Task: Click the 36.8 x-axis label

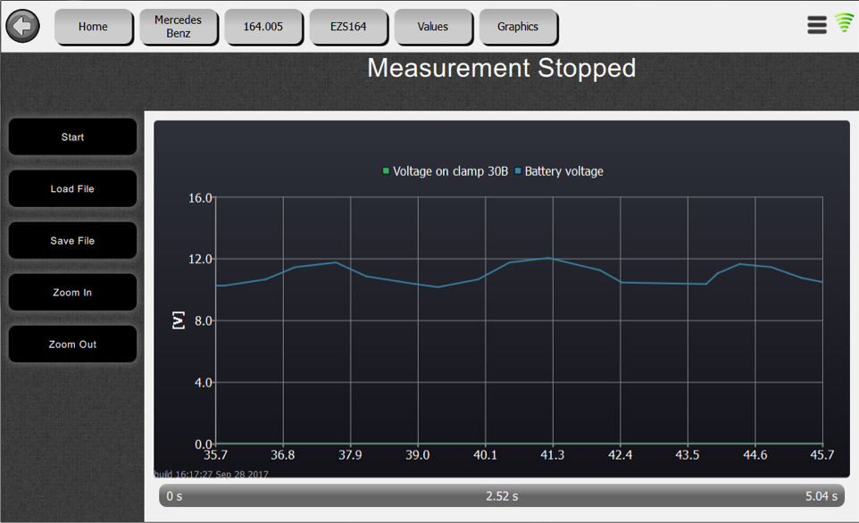Action: pyautogui.click(x=283, y=455)
